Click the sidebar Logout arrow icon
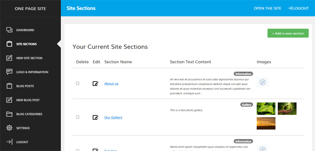The height and width of the screenshot is (151, 315). [10, 142]
